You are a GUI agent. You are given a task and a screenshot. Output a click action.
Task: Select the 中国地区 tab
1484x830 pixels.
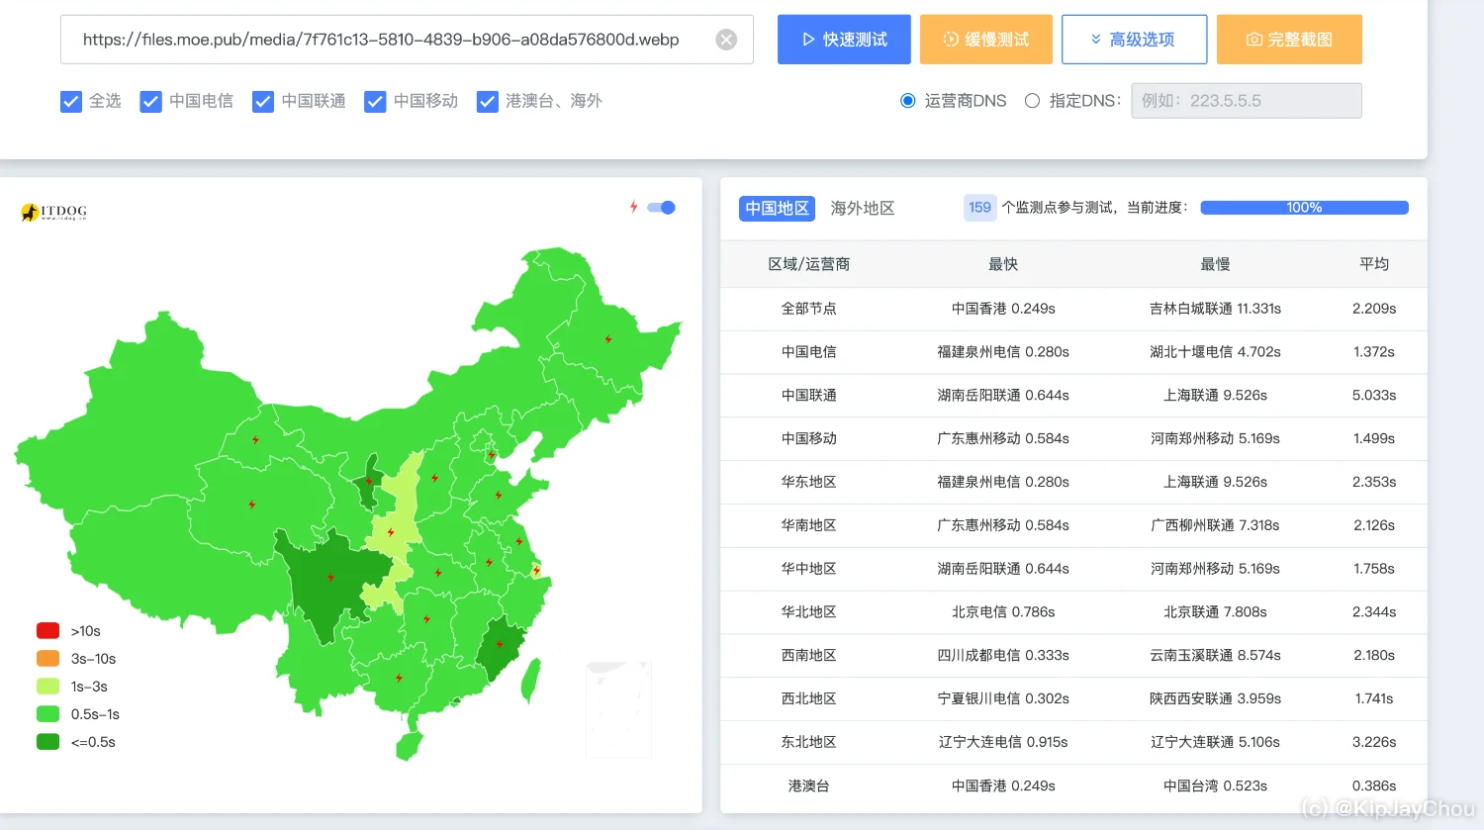[777, 208]
